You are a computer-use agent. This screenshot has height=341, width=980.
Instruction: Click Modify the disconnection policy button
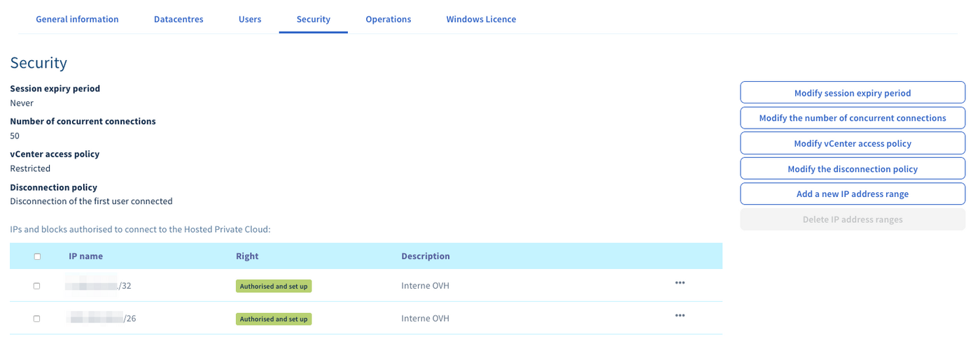852,169
